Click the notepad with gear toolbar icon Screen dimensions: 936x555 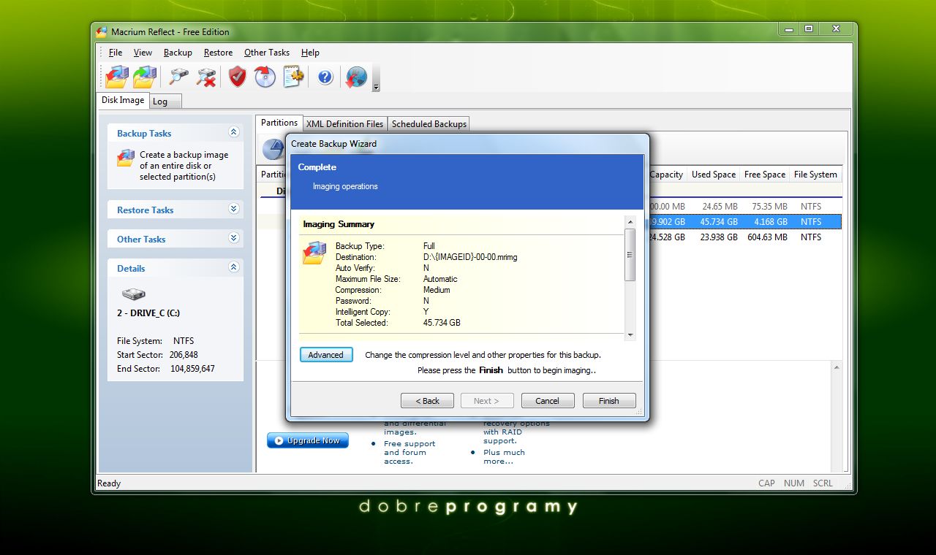pos(293,77)
